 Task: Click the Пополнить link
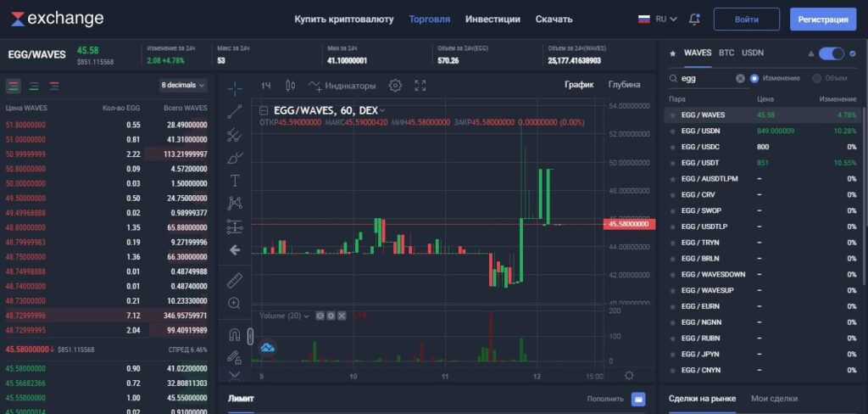click(605, 399)
